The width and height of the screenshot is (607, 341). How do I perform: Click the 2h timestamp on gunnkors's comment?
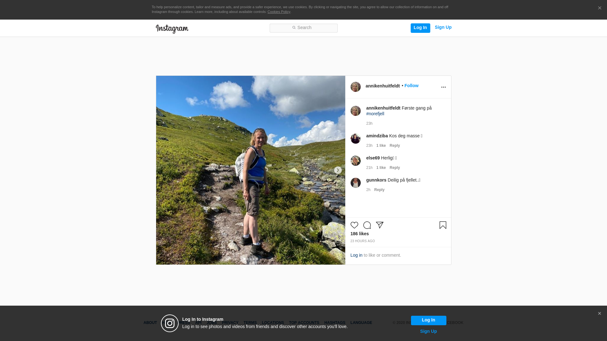368,190
